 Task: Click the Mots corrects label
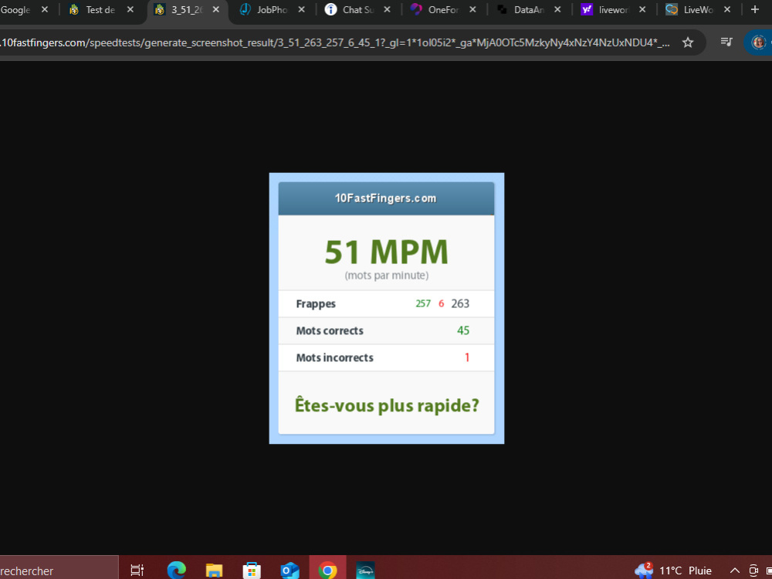(x=330, y=331)
